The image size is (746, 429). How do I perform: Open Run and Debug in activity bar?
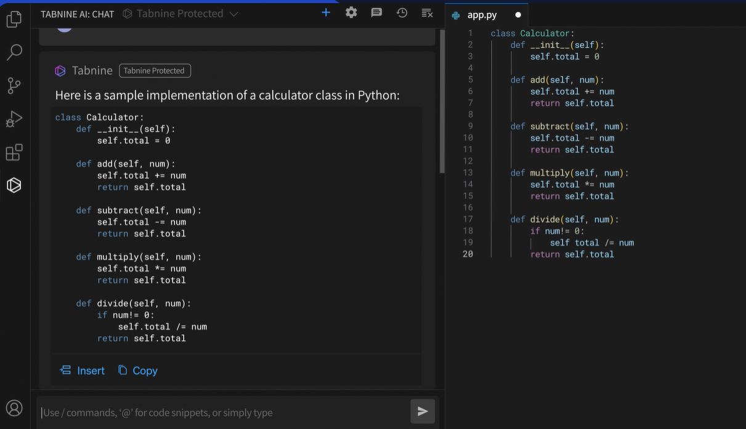[x=14, y=119]
